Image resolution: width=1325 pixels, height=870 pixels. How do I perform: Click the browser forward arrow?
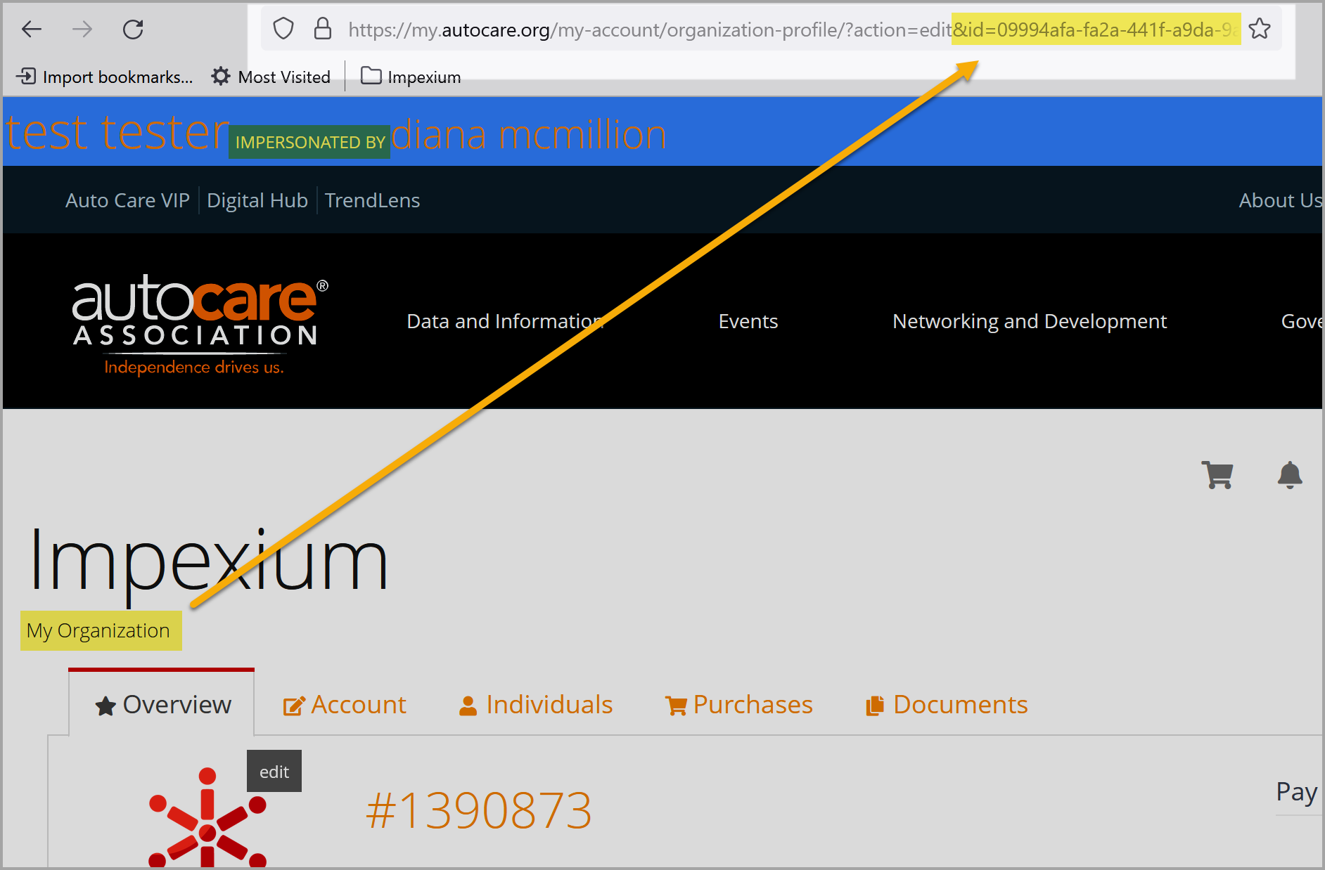(x=82, y=30)
